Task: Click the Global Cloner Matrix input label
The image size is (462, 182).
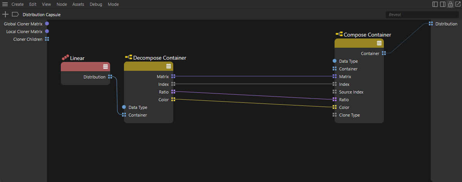Action: (23, 24)
